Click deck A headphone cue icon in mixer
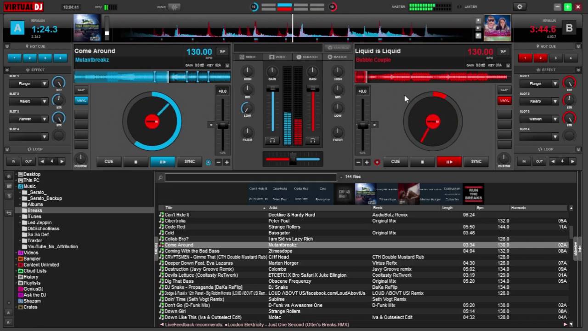The width and height of the screenshot is (588, 331). pos(272,140)
